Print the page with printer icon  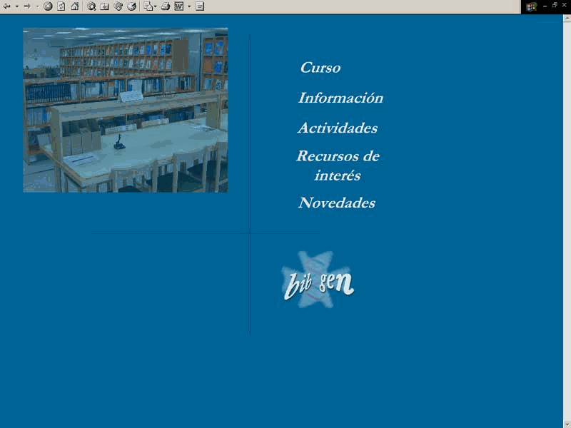pyautogui.click(x=165, y=6)
